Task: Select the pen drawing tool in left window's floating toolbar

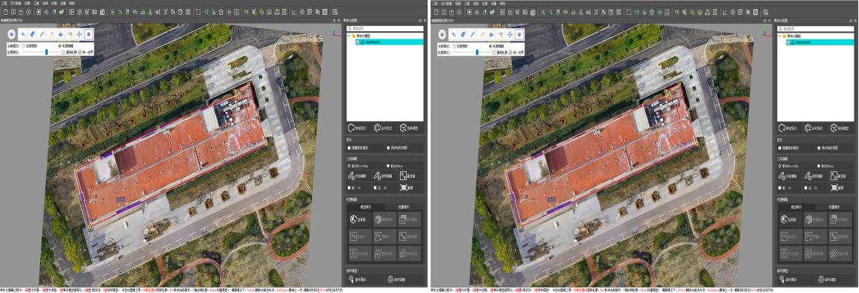Action: (x=22, y=34)
